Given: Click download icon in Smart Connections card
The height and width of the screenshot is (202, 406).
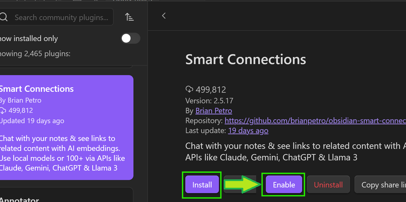Looking at the screenshot, I should point(3,111).
